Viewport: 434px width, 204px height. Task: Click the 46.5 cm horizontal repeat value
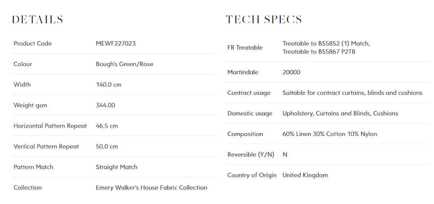[107, 126]
